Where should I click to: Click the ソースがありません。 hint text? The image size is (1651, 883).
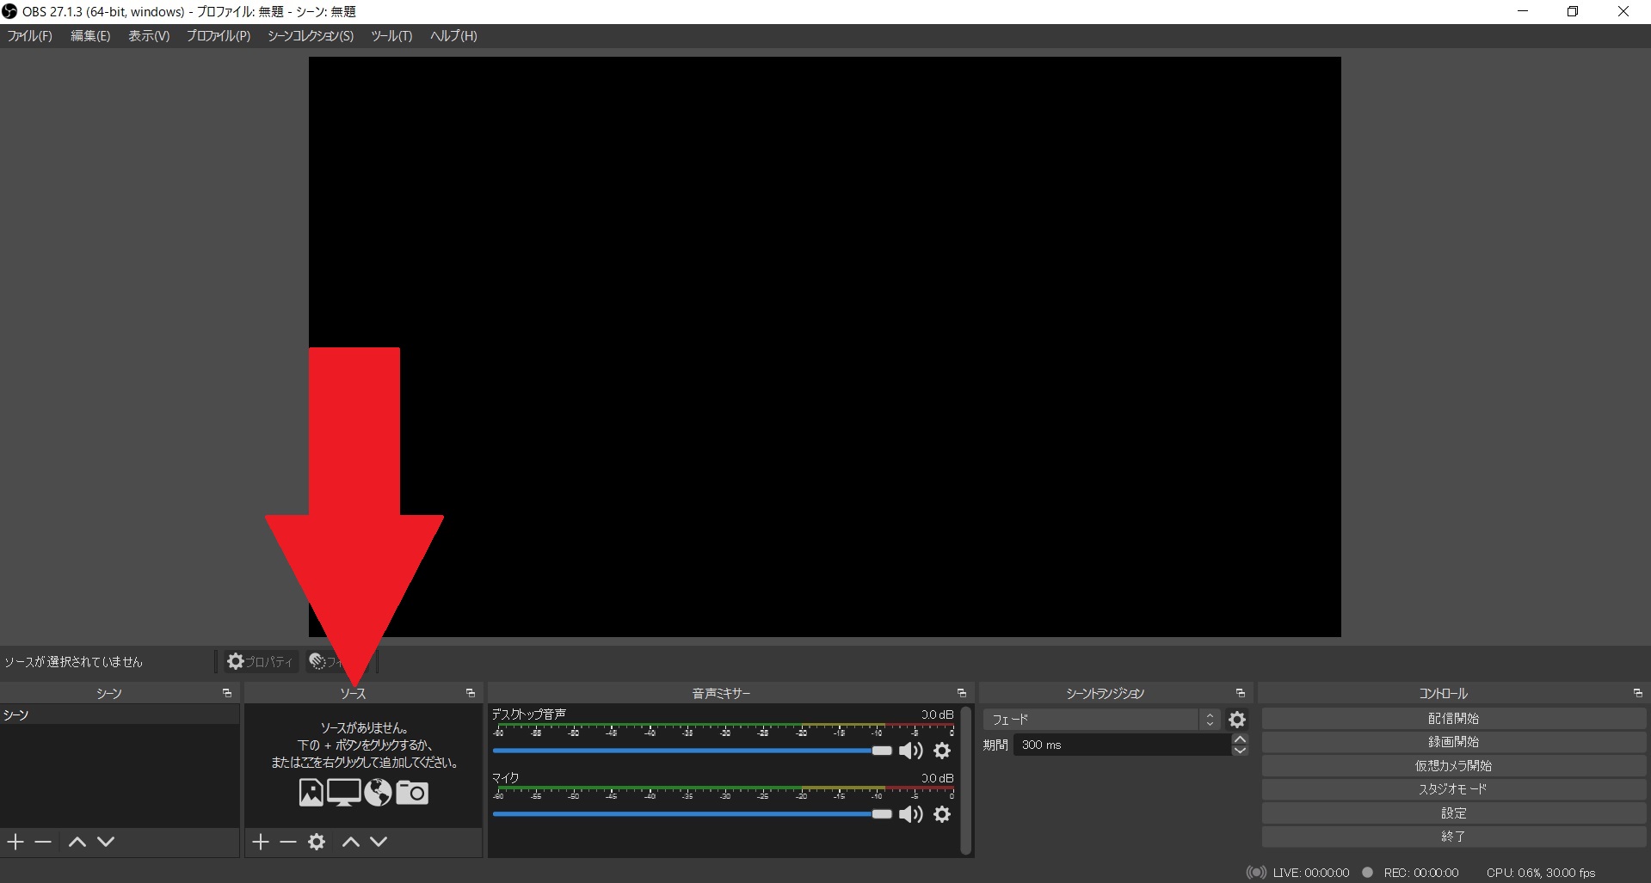[364, 728]
